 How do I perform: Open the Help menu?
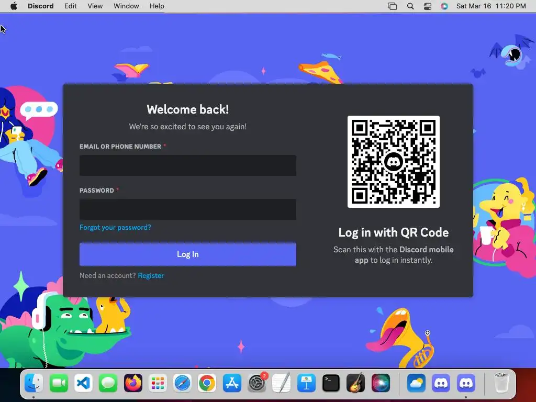tap(157, 6)
